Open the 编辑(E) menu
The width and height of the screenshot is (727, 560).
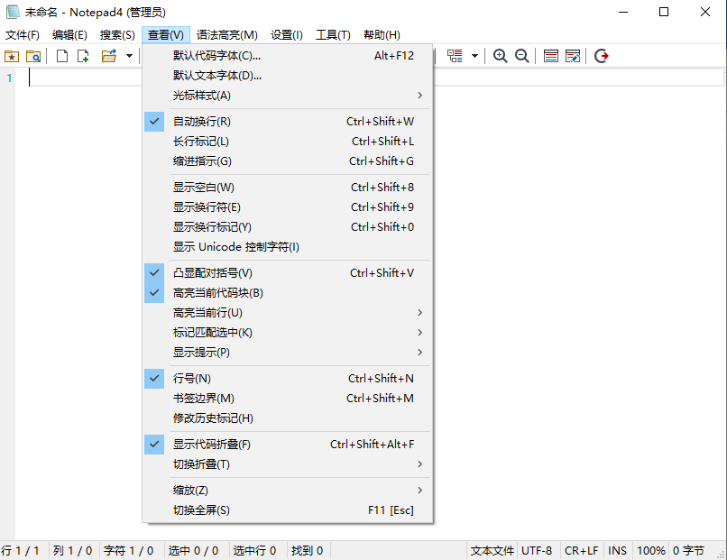coord(69,35)
